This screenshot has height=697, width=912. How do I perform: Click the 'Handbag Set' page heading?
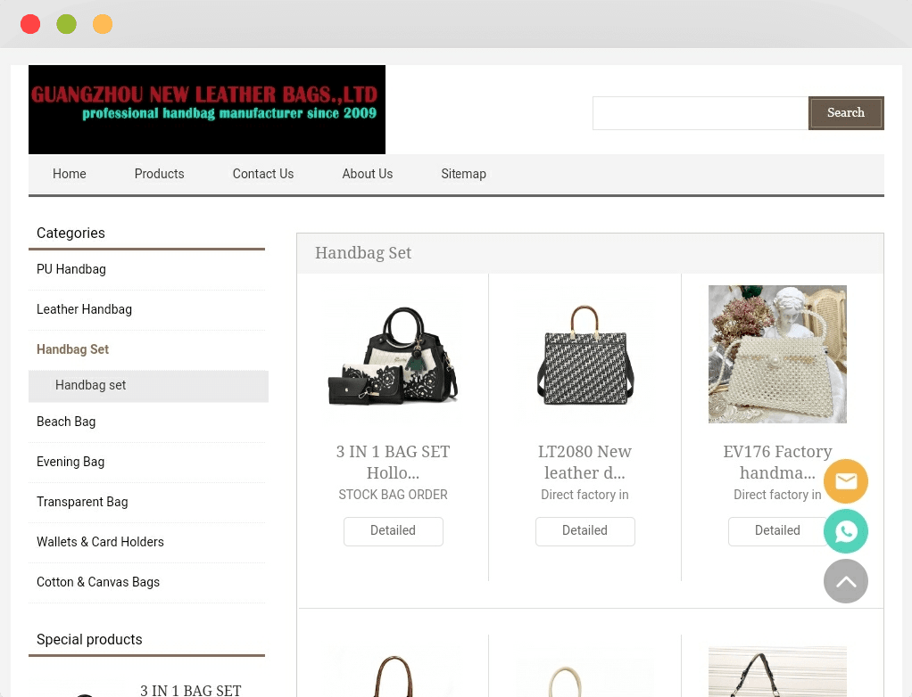pyautogui.click(x=363, y=253)
